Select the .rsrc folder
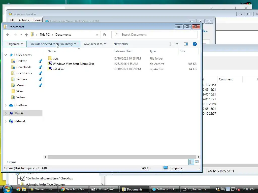This screenshot has height=193, width=258. tap(56, 58)
